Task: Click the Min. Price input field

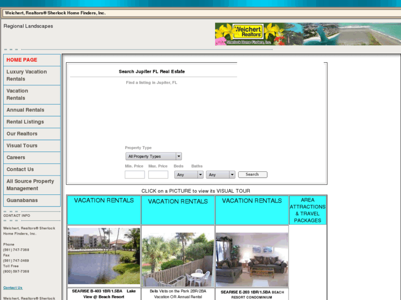Action: 135,174
